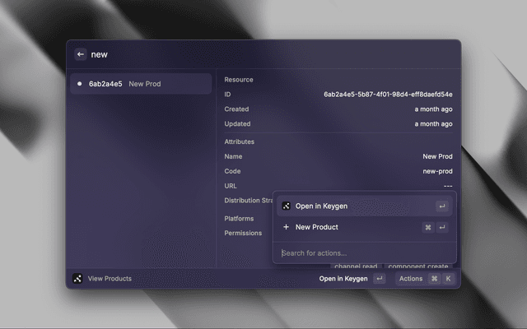This screenshot has width=527, height=329.
Task: Click the white dot beside 6ab2a4e5
Action: pos(79,84)
